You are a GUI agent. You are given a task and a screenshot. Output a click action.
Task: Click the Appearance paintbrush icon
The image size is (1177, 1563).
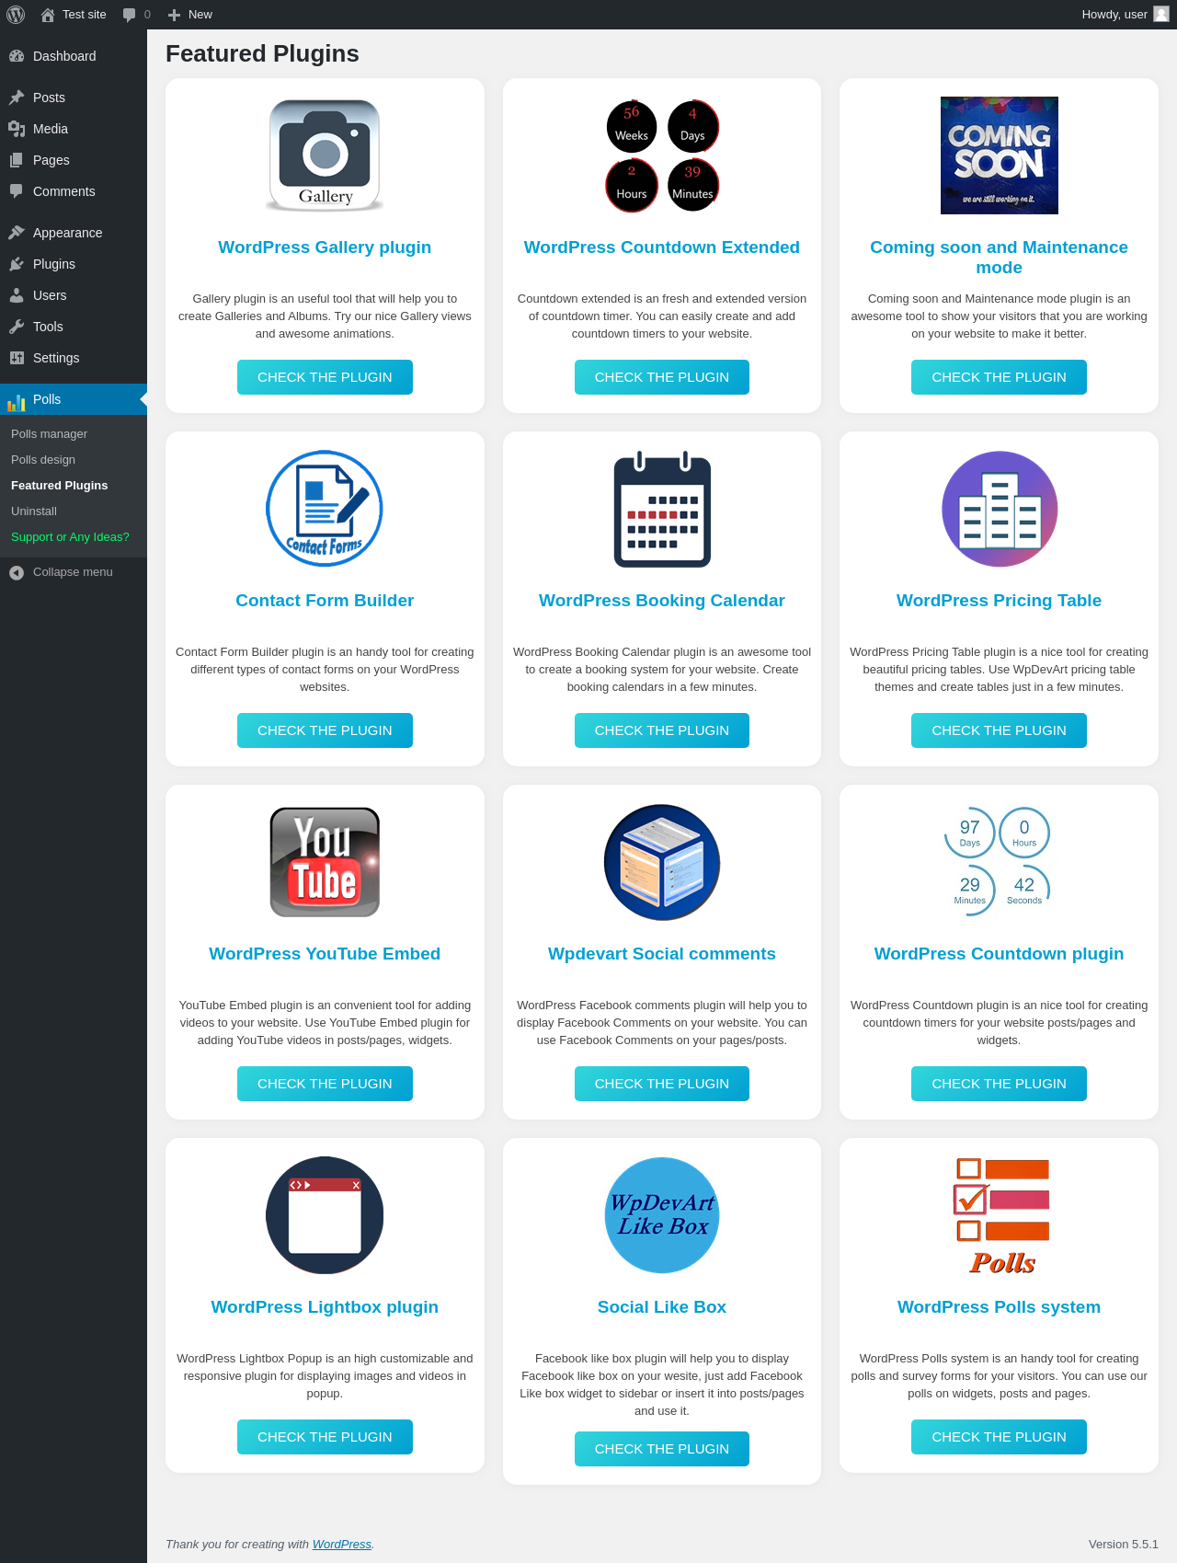click(17, 233)
